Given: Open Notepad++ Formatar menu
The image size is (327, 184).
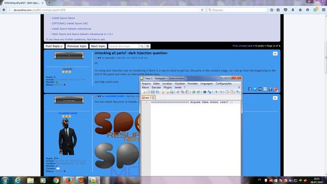Looking at the screenshot, I should [x=193, y=83].
